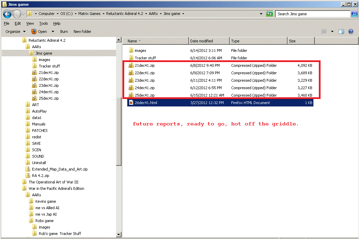Open the Tools menu
This screenshot has height=239, width=359.
[44, 23]
